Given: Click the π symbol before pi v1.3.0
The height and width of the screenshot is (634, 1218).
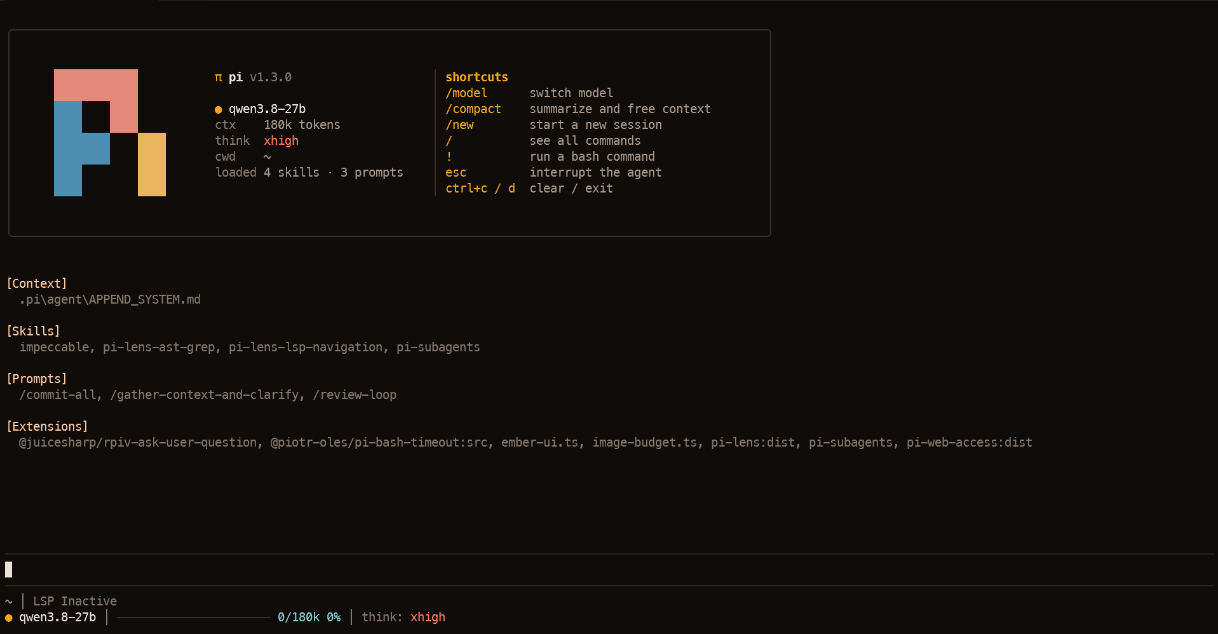Looking at the screenshot, I should point(219,78).
